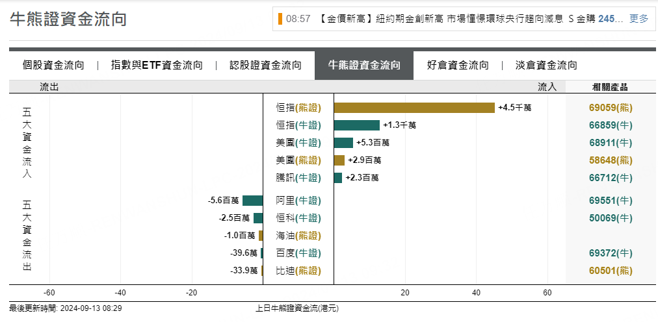Click the 阿里(牛證) row label

point(298,201)
